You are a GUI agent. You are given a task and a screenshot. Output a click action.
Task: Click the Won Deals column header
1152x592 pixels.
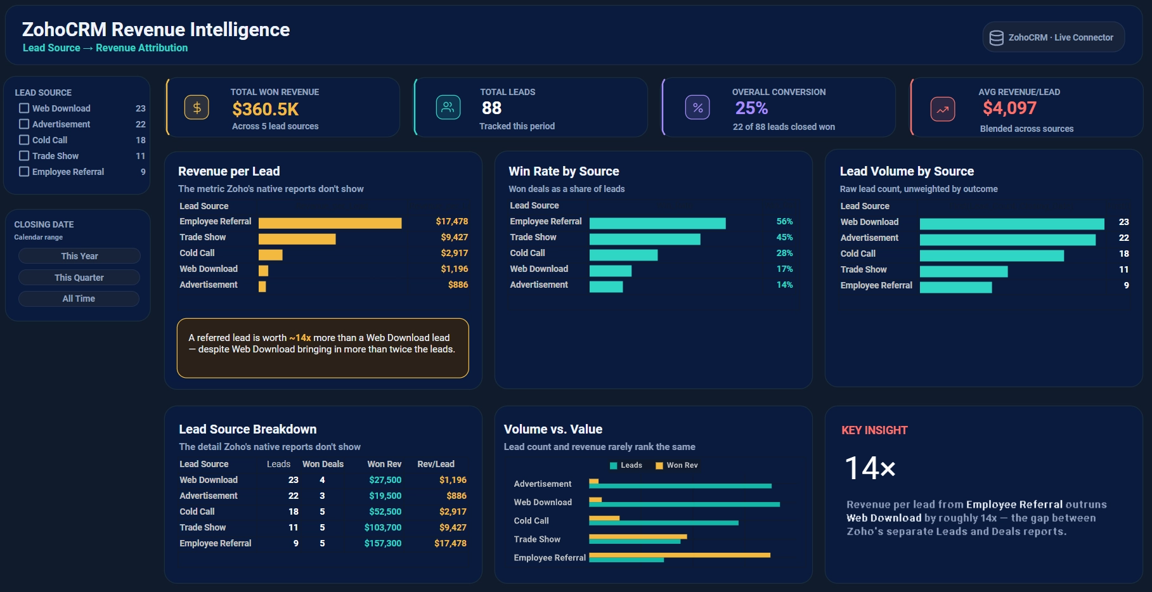(x=323, y=464)
